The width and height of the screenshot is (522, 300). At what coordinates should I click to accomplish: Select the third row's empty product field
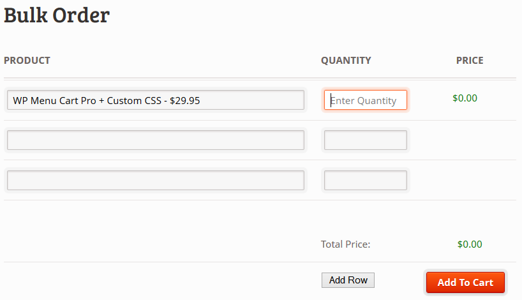coord(155,181)
